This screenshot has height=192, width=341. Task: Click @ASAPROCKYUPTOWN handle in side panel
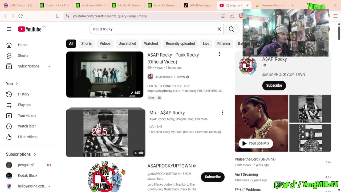point(283,74)
